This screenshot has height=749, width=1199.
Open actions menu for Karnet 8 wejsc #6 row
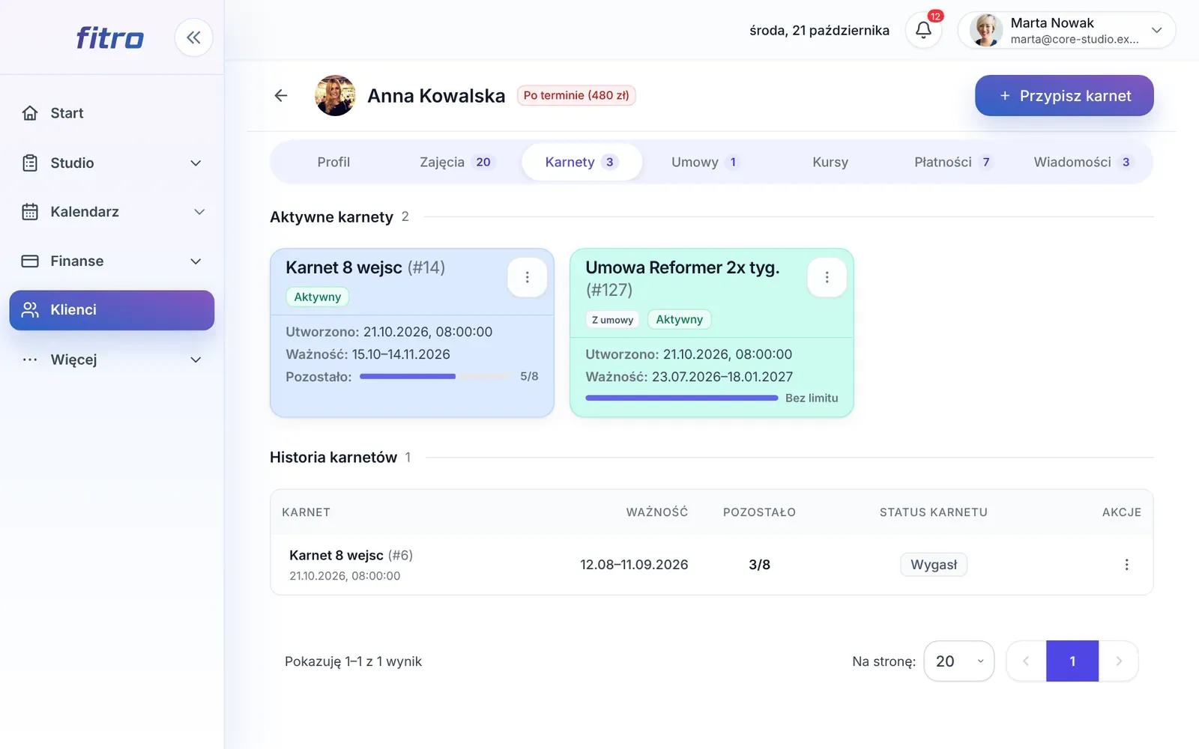click(x=1126, y=565)
